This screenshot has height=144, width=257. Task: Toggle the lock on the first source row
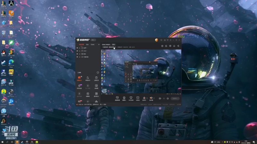[x=80, y=48]
